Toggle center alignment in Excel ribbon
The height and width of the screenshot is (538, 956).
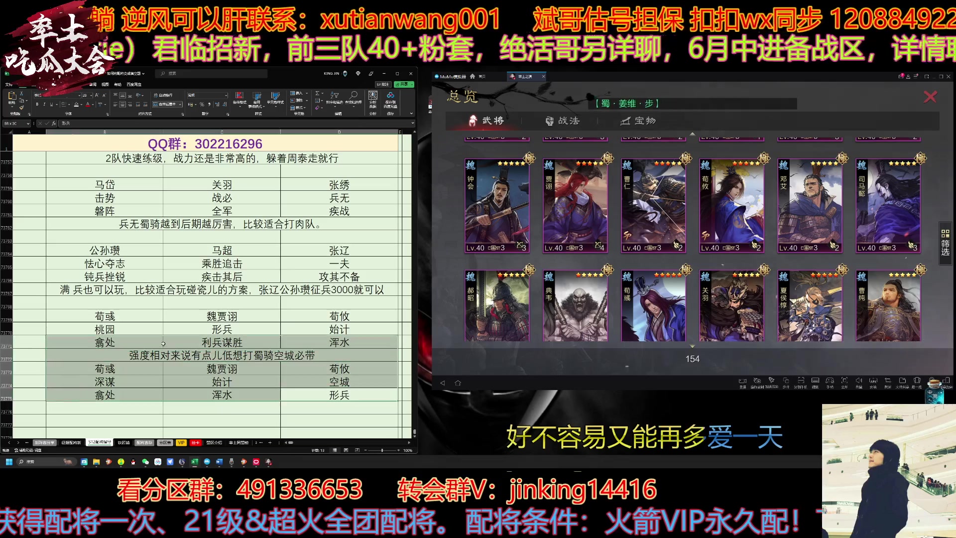pyautogui.click(x=122, y=105)
